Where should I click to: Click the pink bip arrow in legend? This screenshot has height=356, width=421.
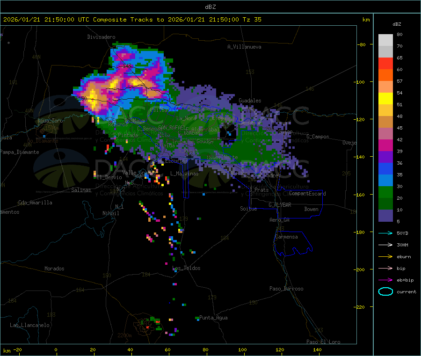(385, 268)
